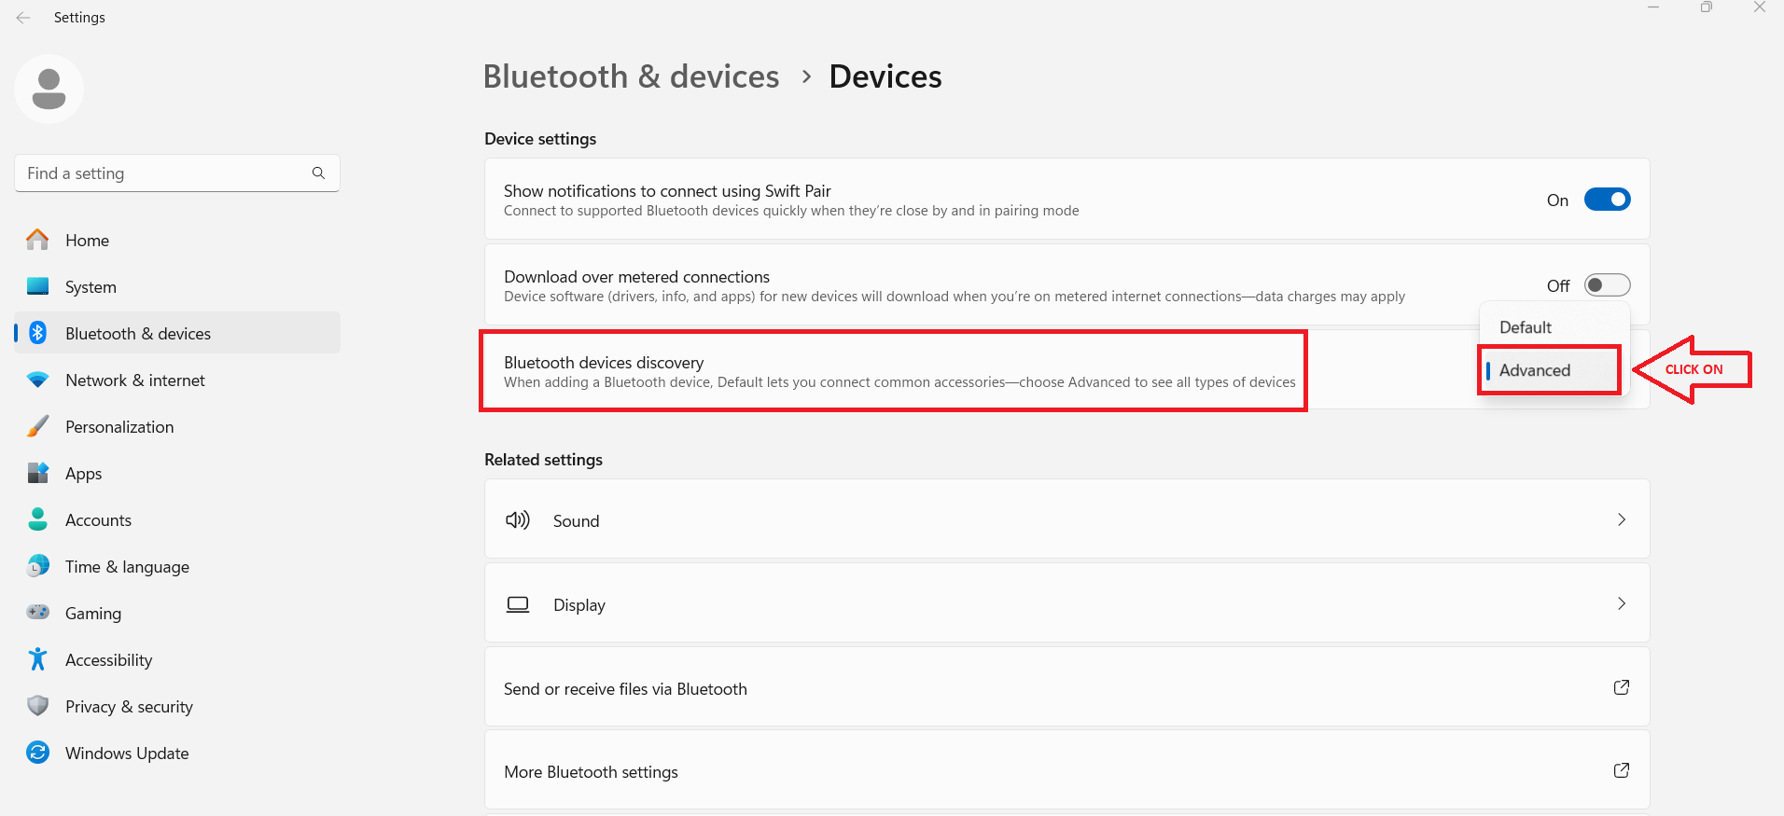1784x816 pixels.
Task: Click the back arrow in title bar
Action: 23,18
